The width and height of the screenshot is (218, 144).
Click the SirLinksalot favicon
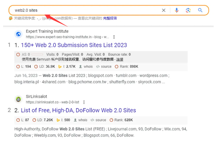[x=18, y=99]
